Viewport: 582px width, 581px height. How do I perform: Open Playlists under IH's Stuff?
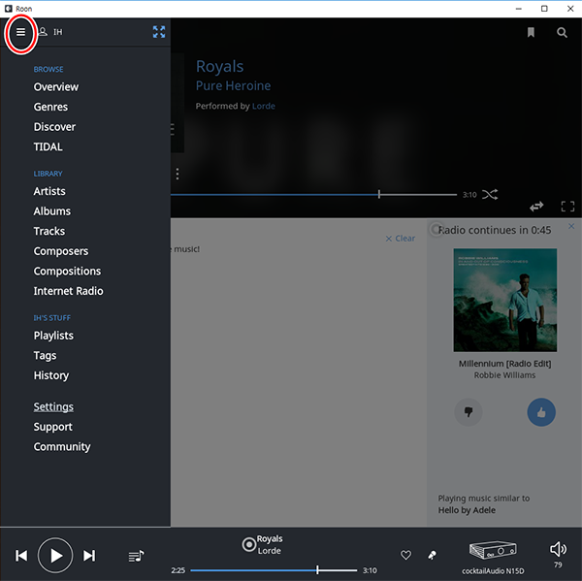(53, 336)
